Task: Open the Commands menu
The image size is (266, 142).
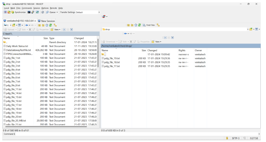Action: click(27, 8)
